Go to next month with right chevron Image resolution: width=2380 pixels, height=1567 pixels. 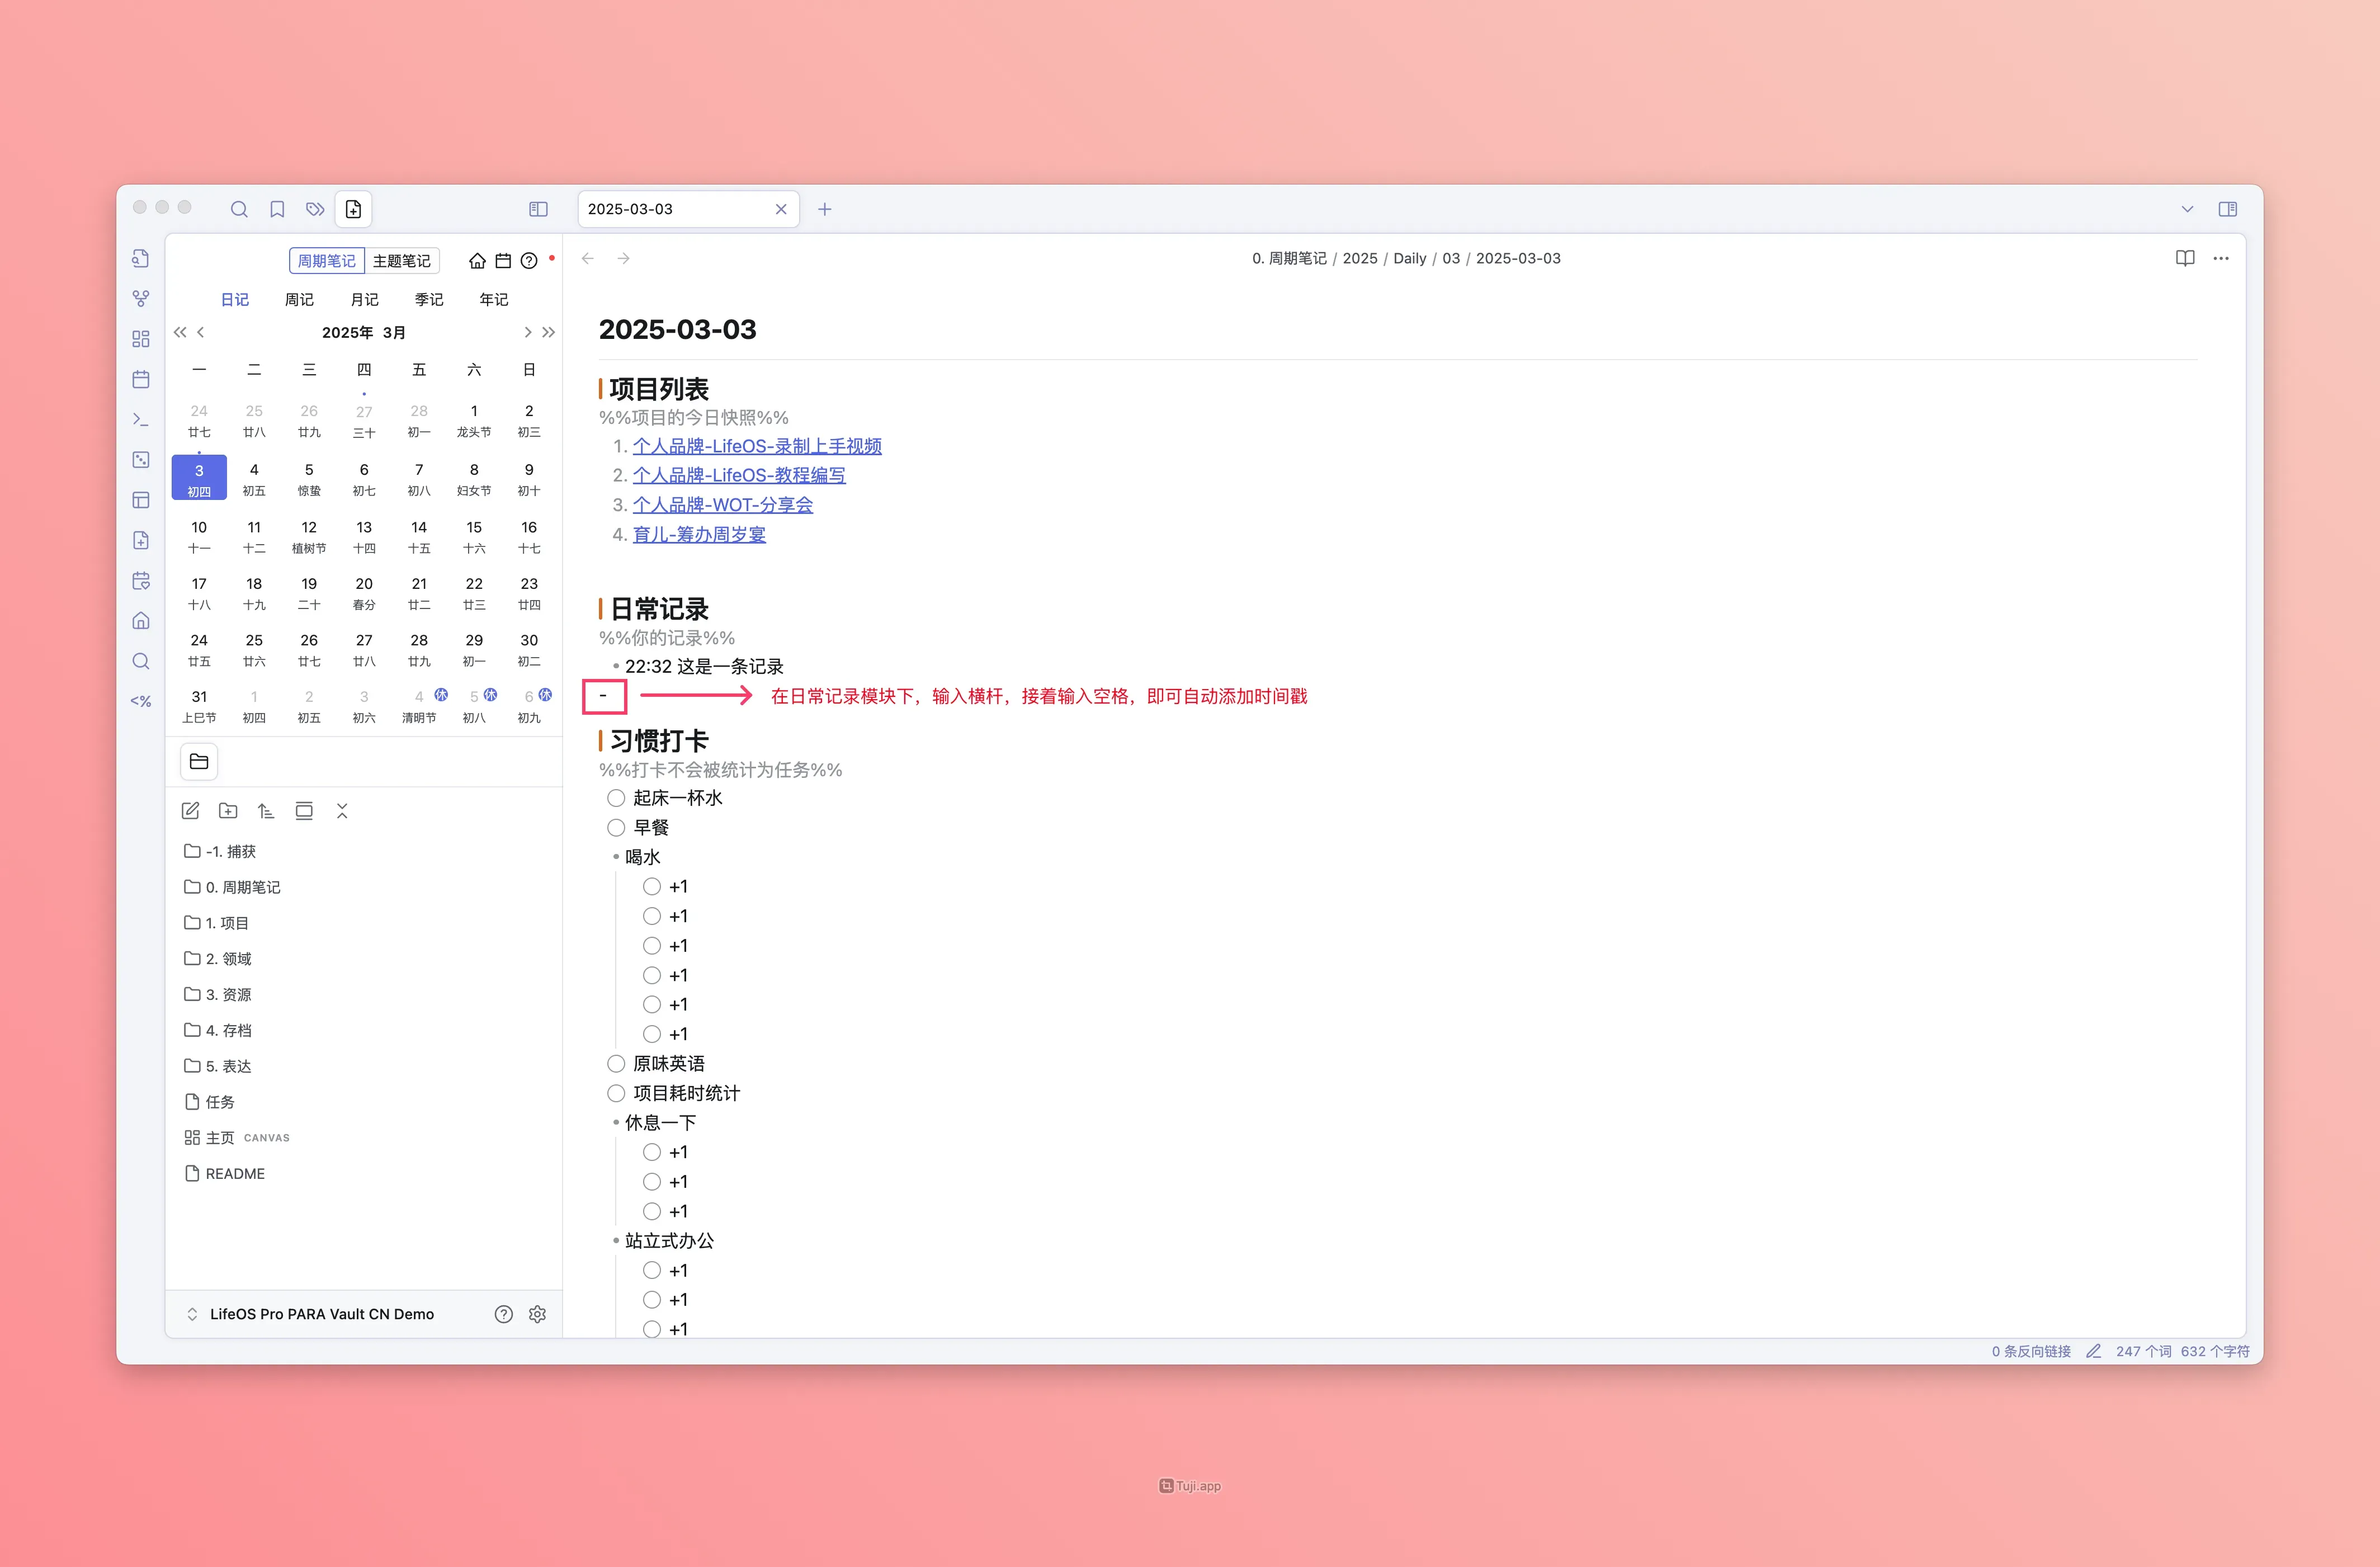point(527,332)
